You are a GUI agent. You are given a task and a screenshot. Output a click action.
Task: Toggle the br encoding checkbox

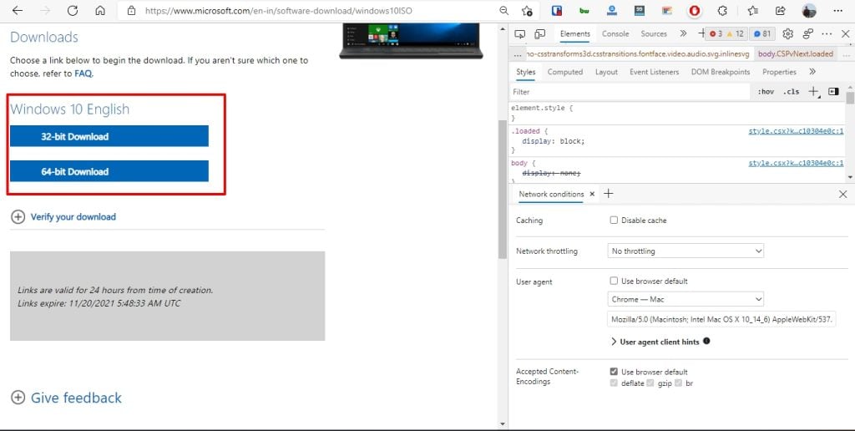coord(678,383)
